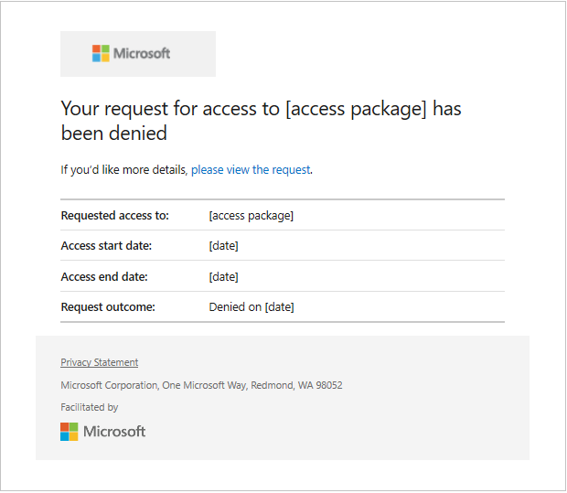Click 'If you'd like more details' text
The width and height of the screenshot is (567, 493).
pos(123,170)
